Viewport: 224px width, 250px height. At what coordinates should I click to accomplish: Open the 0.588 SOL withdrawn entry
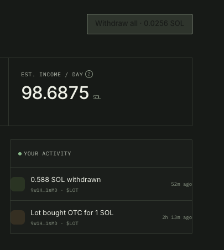coord(101,184)
